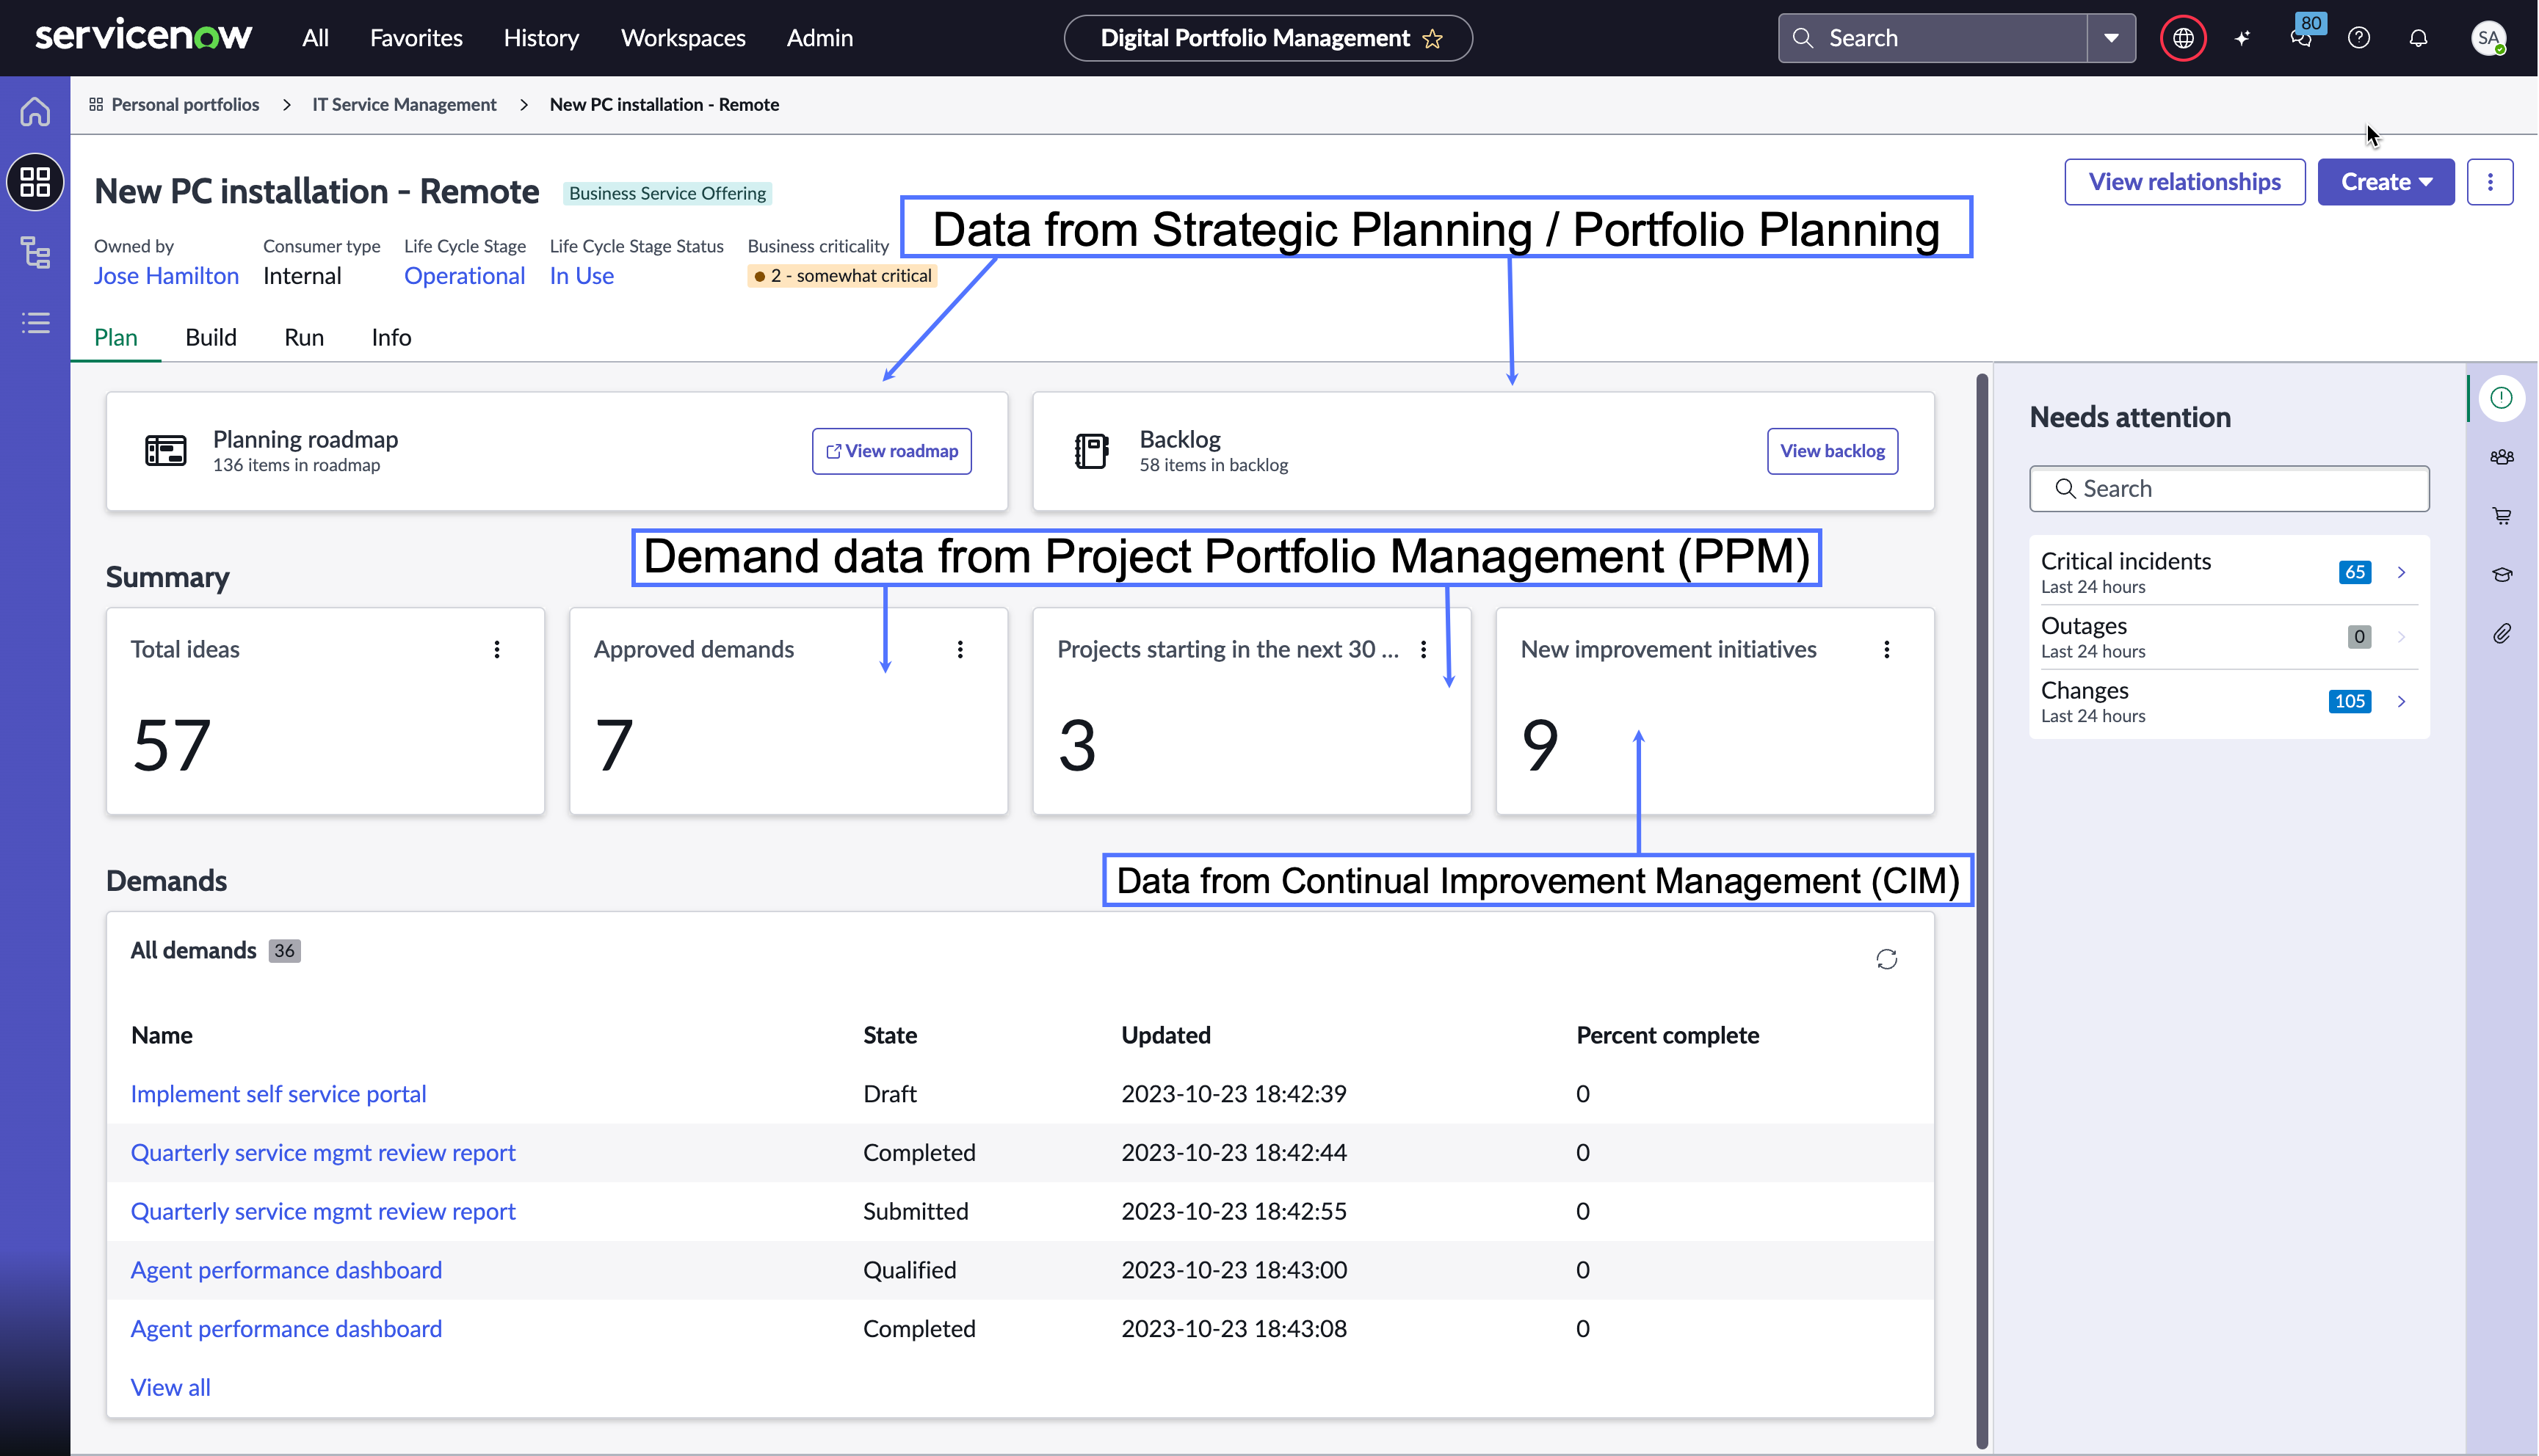Click the main content vertical scrollbar

tap(1982, 910)
